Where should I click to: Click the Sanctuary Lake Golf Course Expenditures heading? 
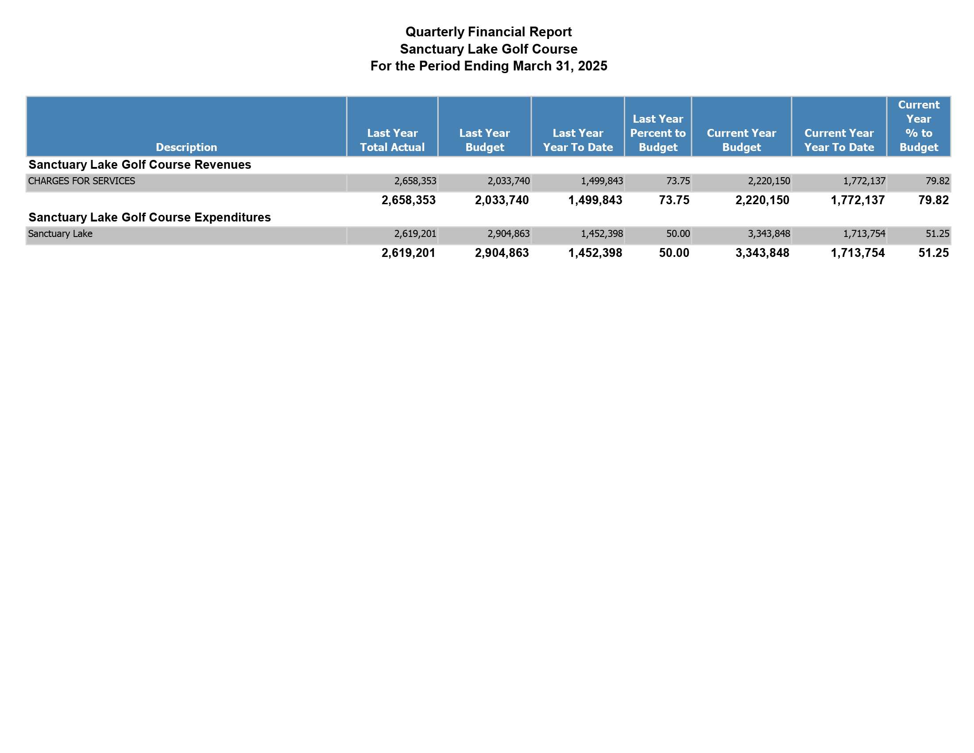pyautogui.click(x=149, y=217)
